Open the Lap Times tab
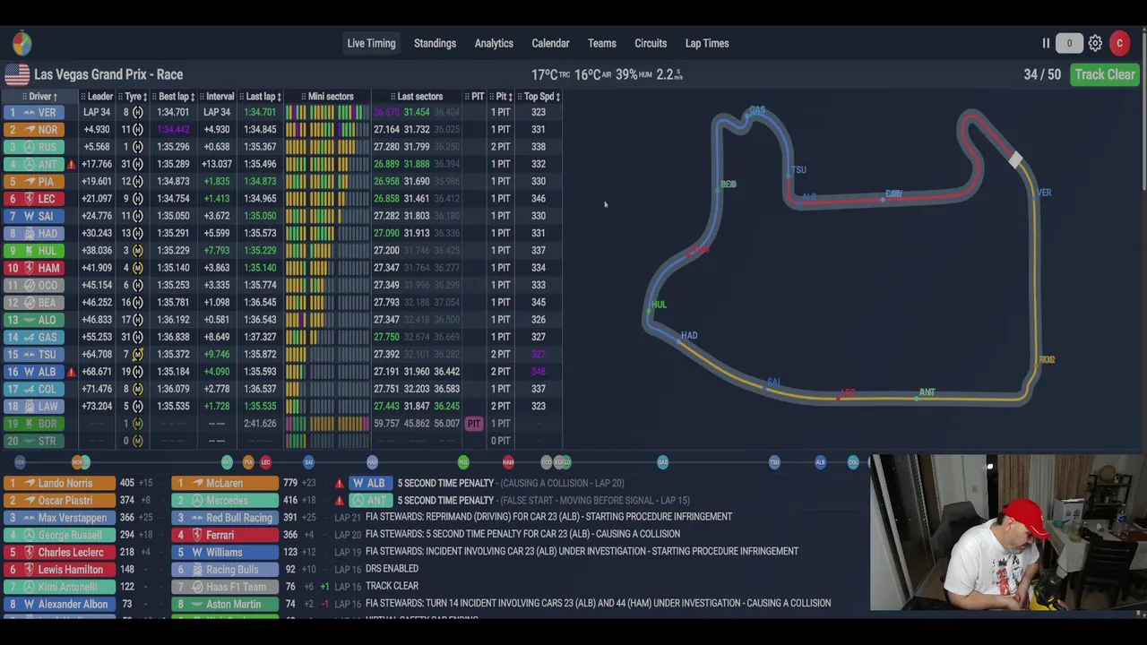Screen dimensions: 1147x645 [x=707, y=43]
